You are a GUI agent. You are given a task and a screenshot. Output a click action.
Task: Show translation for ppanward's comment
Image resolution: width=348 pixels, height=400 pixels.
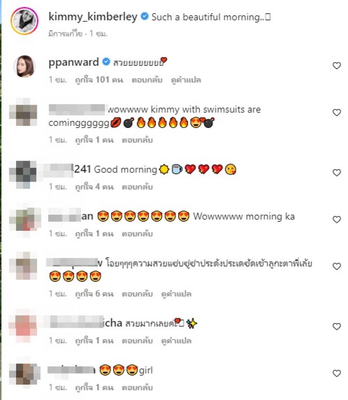pos(186,80)
